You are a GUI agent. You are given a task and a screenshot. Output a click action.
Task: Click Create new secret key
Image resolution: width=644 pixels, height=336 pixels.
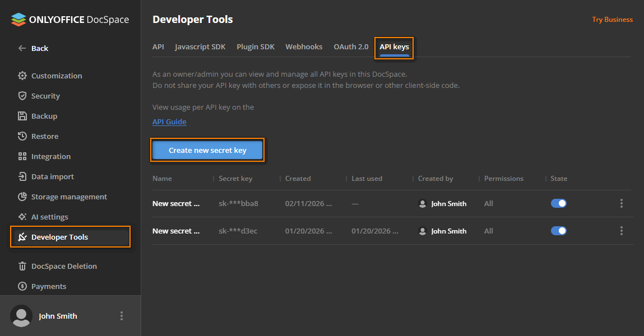(x=207, y=150)
